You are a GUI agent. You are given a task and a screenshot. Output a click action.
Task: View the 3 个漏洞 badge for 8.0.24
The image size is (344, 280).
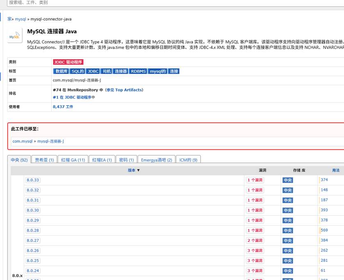click(x=255, y=271)
